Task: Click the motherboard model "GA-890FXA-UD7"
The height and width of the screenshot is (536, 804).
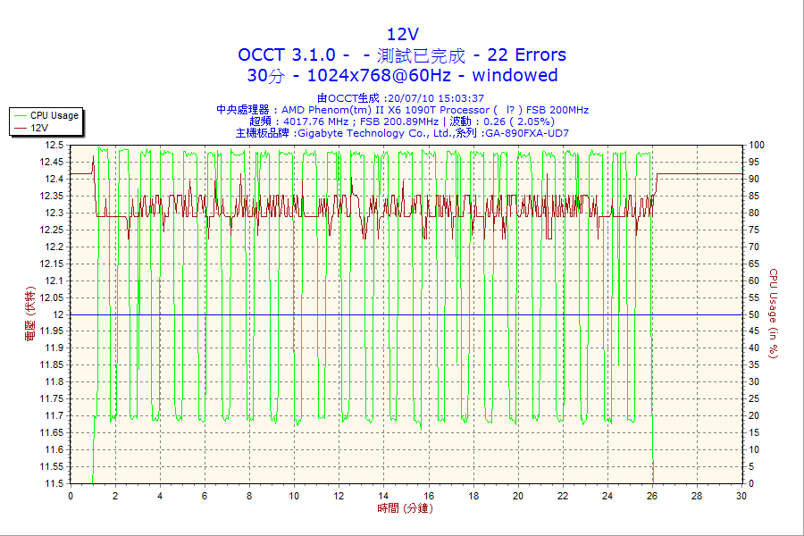Action: point(527,134)
